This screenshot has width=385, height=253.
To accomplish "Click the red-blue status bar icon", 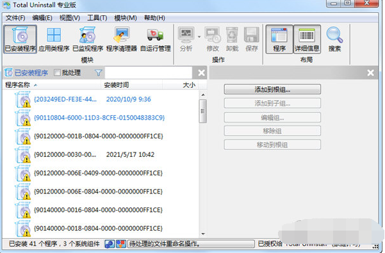I will [121, 243].
